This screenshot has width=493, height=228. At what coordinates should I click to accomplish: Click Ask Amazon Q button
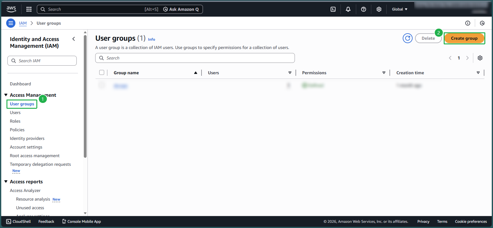[181, 9]
